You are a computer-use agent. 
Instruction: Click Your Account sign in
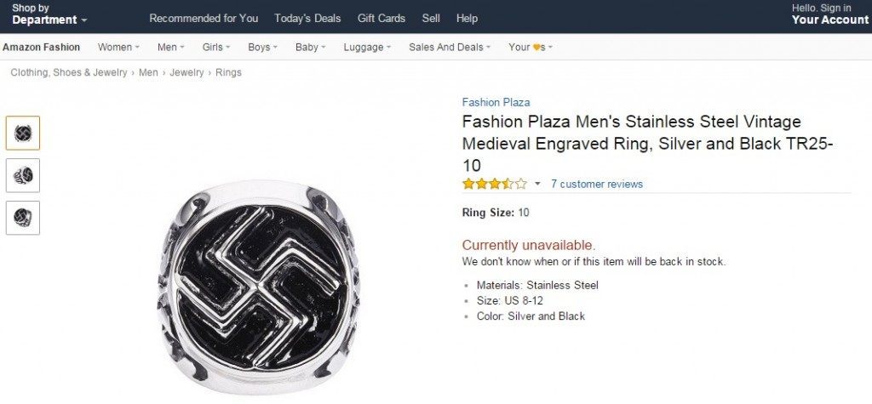tap(829, 14)
